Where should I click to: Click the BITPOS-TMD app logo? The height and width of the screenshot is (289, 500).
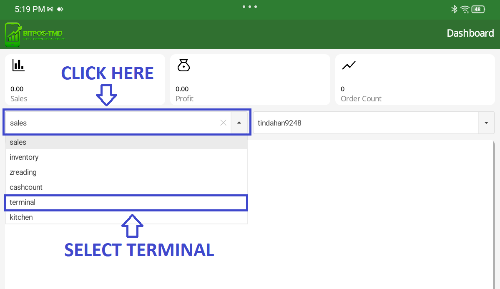35,34
